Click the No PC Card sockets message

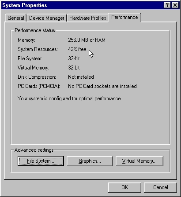click(x=103, y=86)
